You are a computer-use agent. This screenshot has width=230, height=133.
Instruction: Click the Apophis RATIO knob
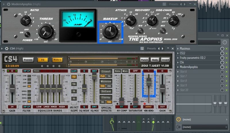coord(25,20)
